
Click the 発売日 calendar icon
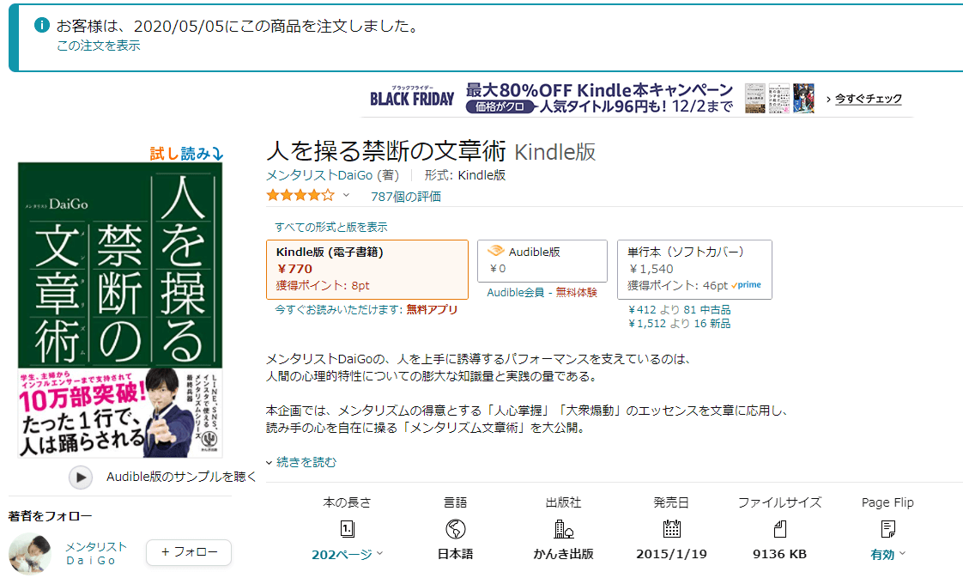tap(672, 529)
